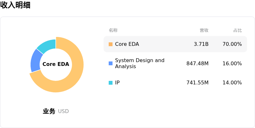Click the cyan IP legend swatch
The width and height of the screenshot is (255, 128).
111,83
